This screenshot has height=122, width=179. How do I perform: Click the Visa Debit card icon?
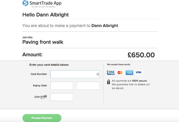tap(111, 73)
